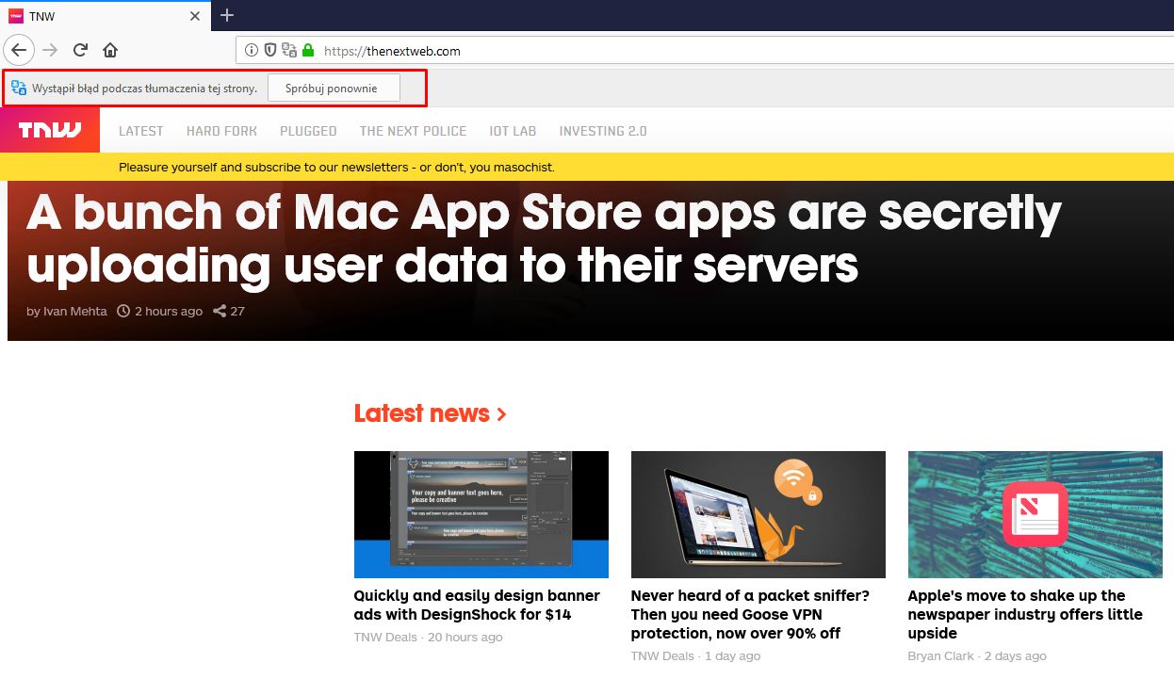
Task: Click the TNW logo on the site header
Action: [x=50, y=130]
